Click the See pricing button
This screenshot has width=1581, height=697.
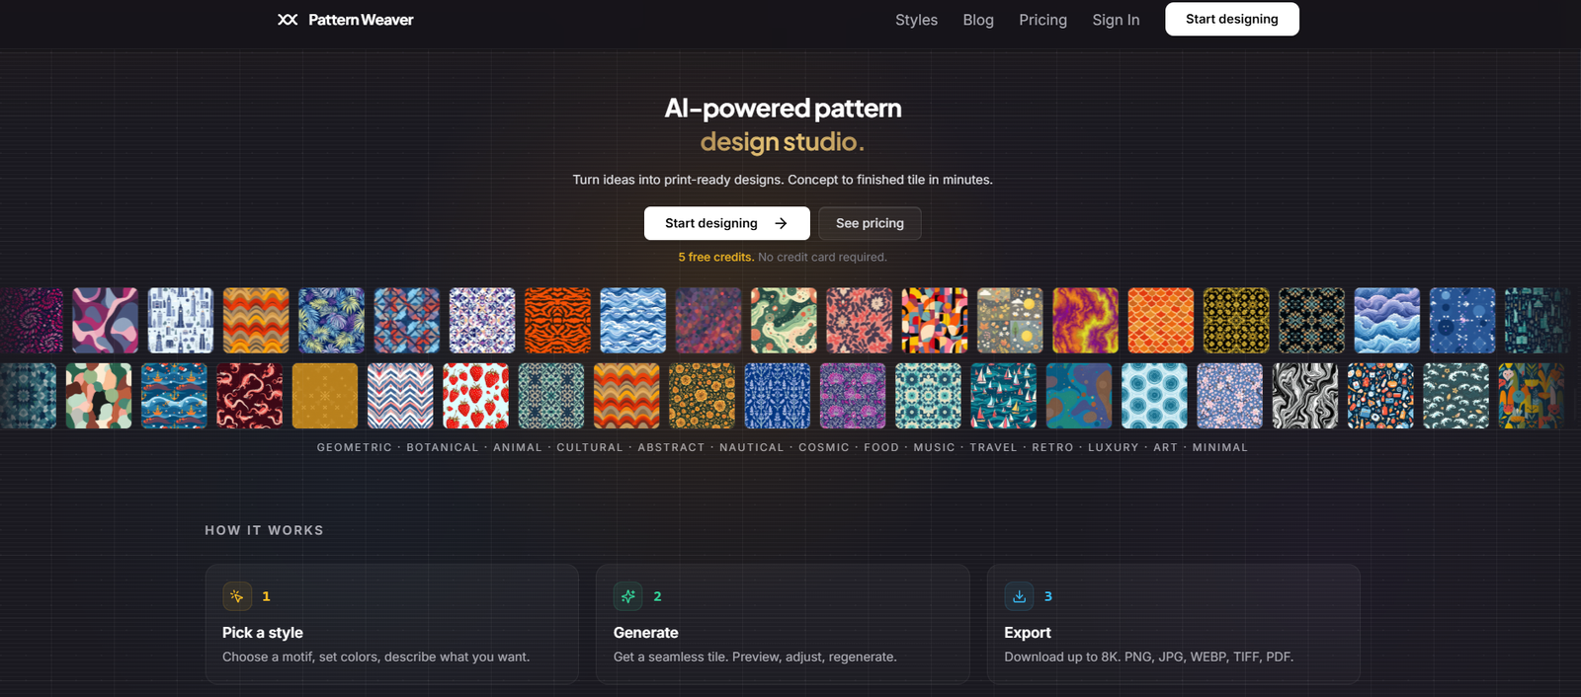click(x=870, y=223)
